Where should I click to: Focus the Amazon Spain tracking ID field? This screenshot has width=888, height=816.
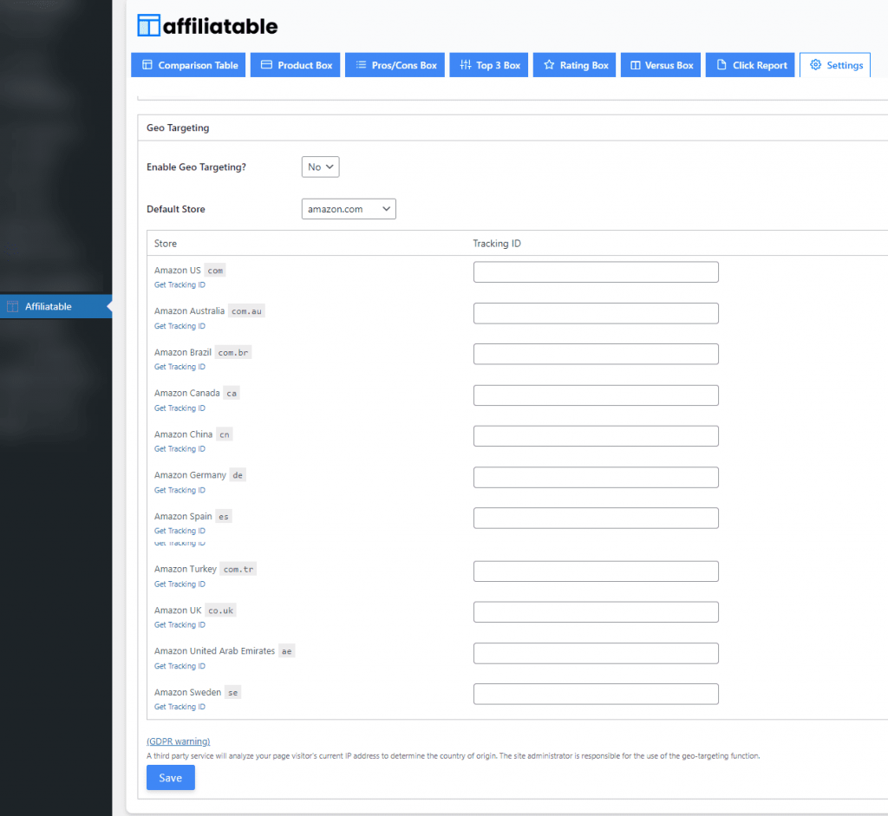[x=596, y=519]
